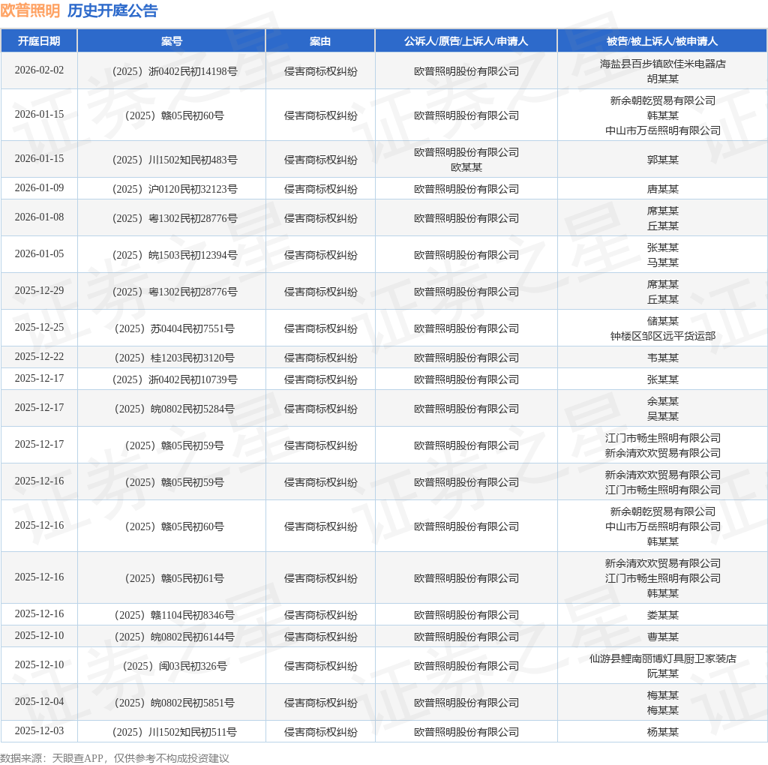Click the 被告/被上诉人/被申请人 column header
Image resolution: width=768 pixels, height=765 pixels.
point(662,41)
